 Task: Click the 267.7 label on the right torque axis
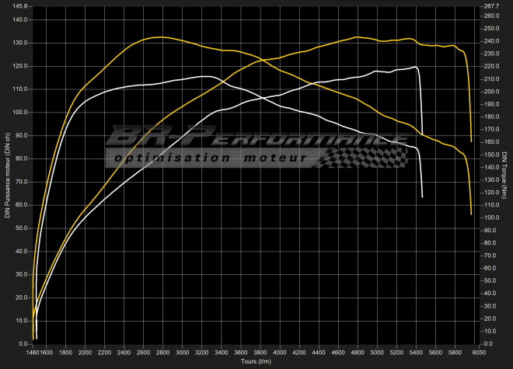(x=491, y=6)
